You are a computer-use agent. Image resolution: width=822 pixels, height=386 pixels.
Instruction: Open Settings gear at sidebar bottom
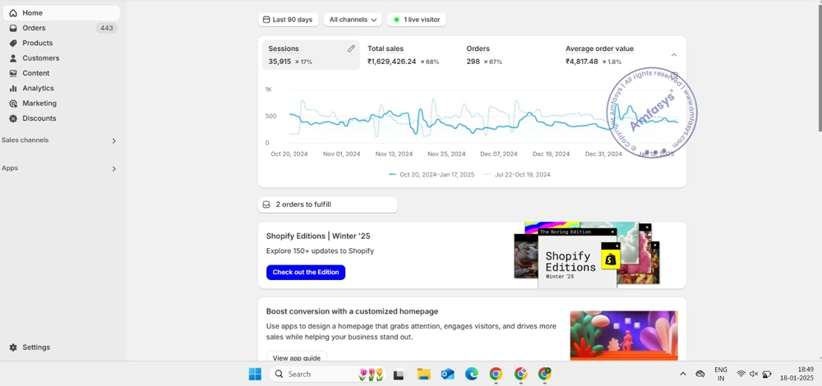[13, 347]
